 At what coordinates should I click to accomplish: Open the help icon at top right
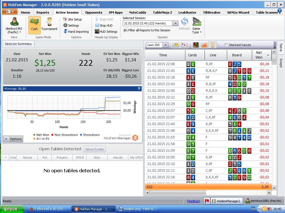280,11
